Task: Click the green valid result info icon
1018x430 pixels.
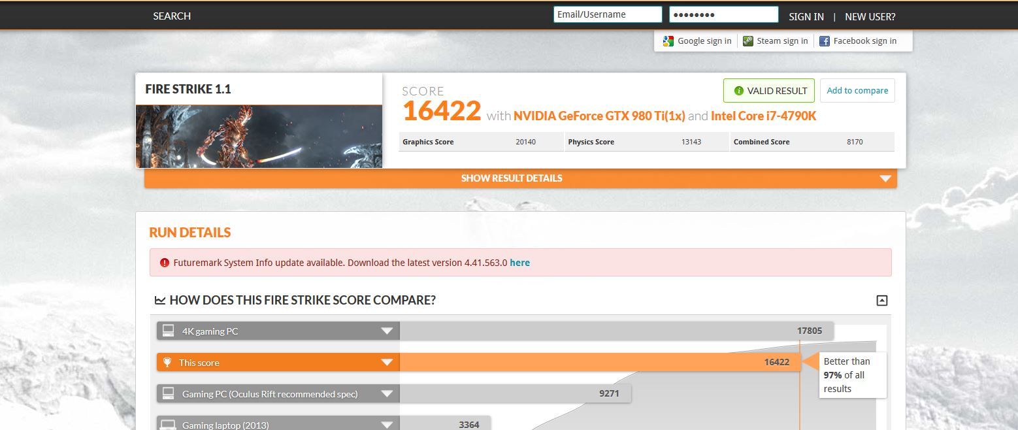Action: [739, 91]
